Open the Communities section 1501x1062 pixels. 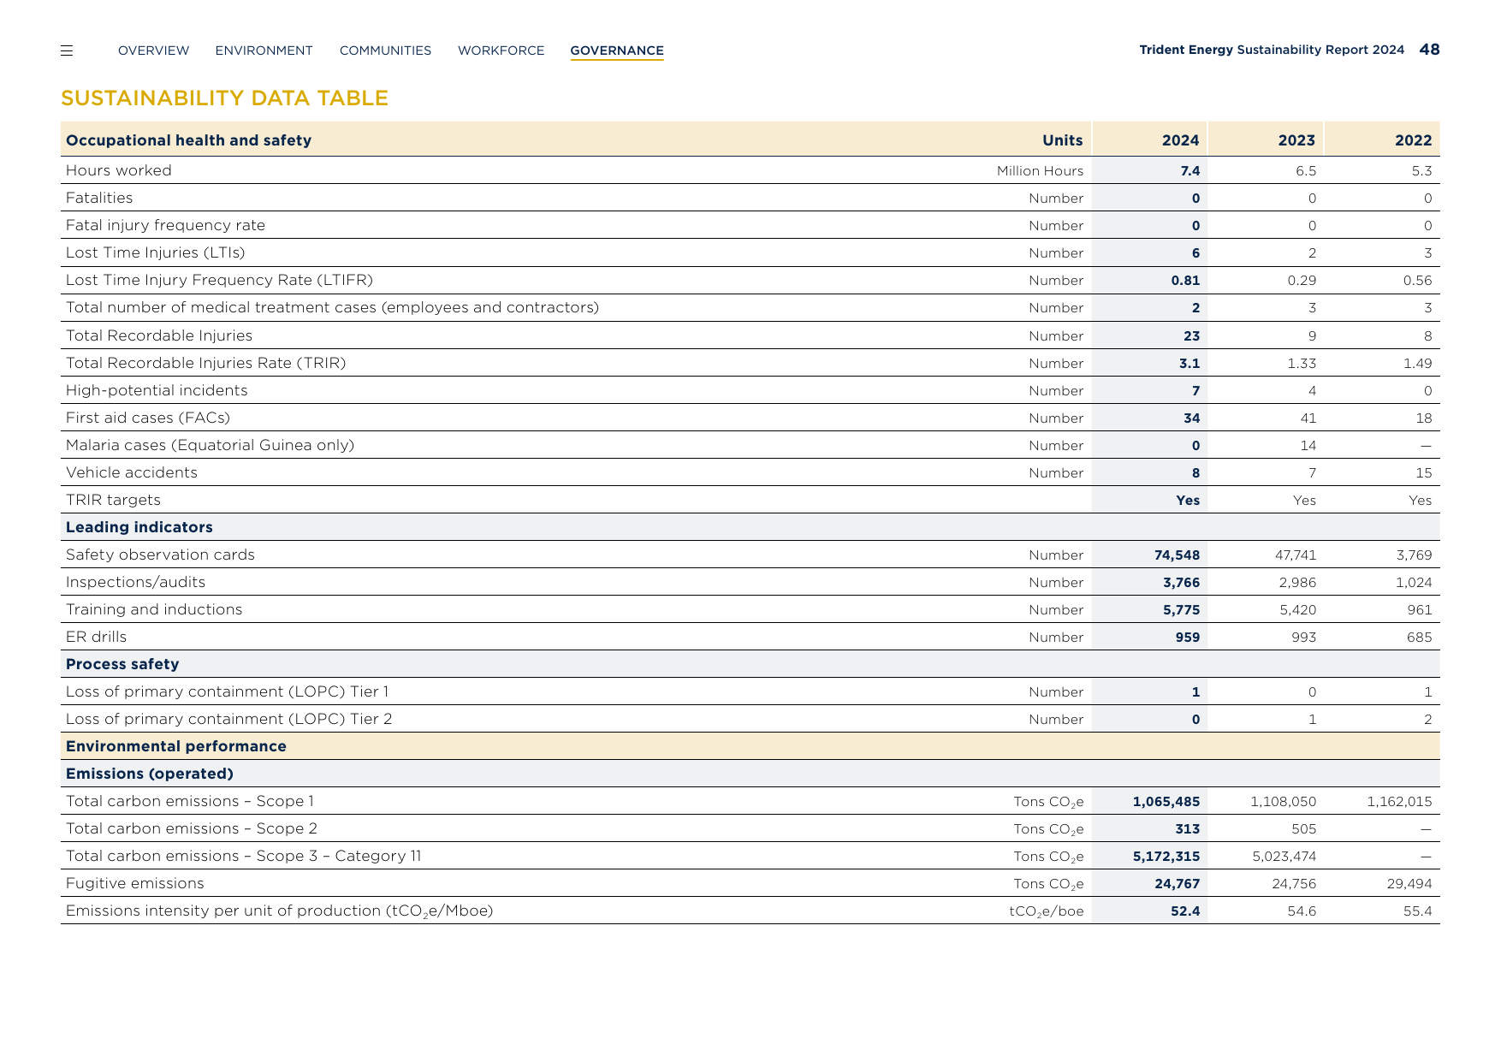tap(385, 50)
